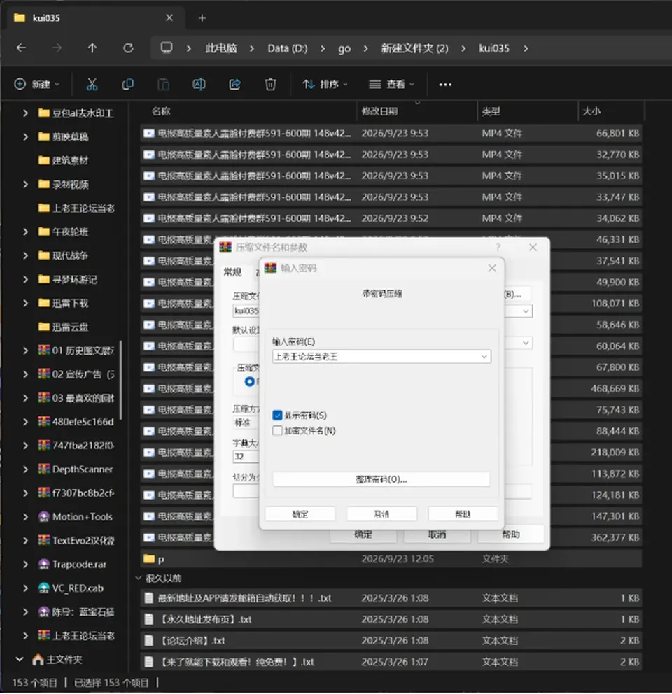The width and height of the screenshot is (672, 694).
Task: Select the radio button under 压缩文件格式
Action: click(249, 381)
